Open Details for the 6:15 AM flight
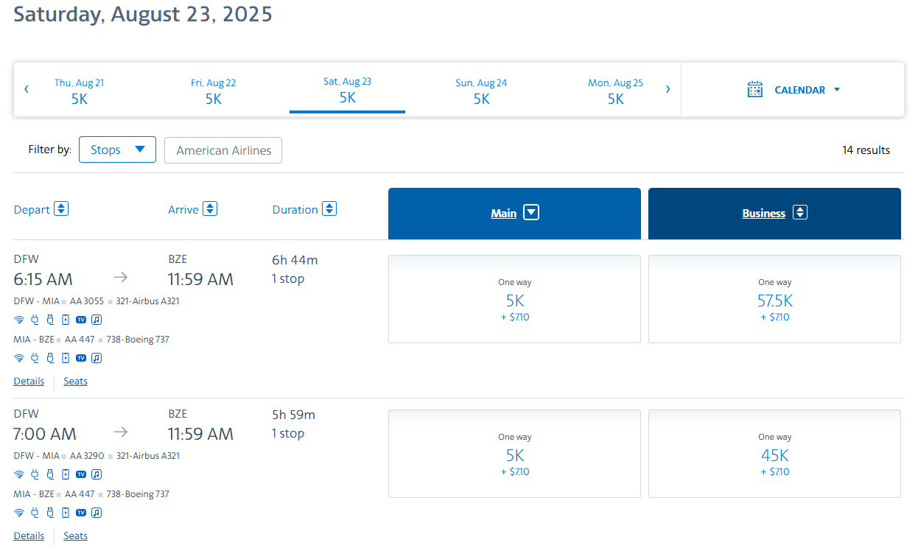 coord(29,381)
